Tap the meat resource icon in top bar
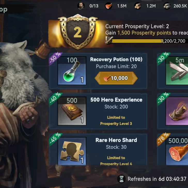Image resolution: width=188 pixels, height=188 pixels. tap(108, 6)
